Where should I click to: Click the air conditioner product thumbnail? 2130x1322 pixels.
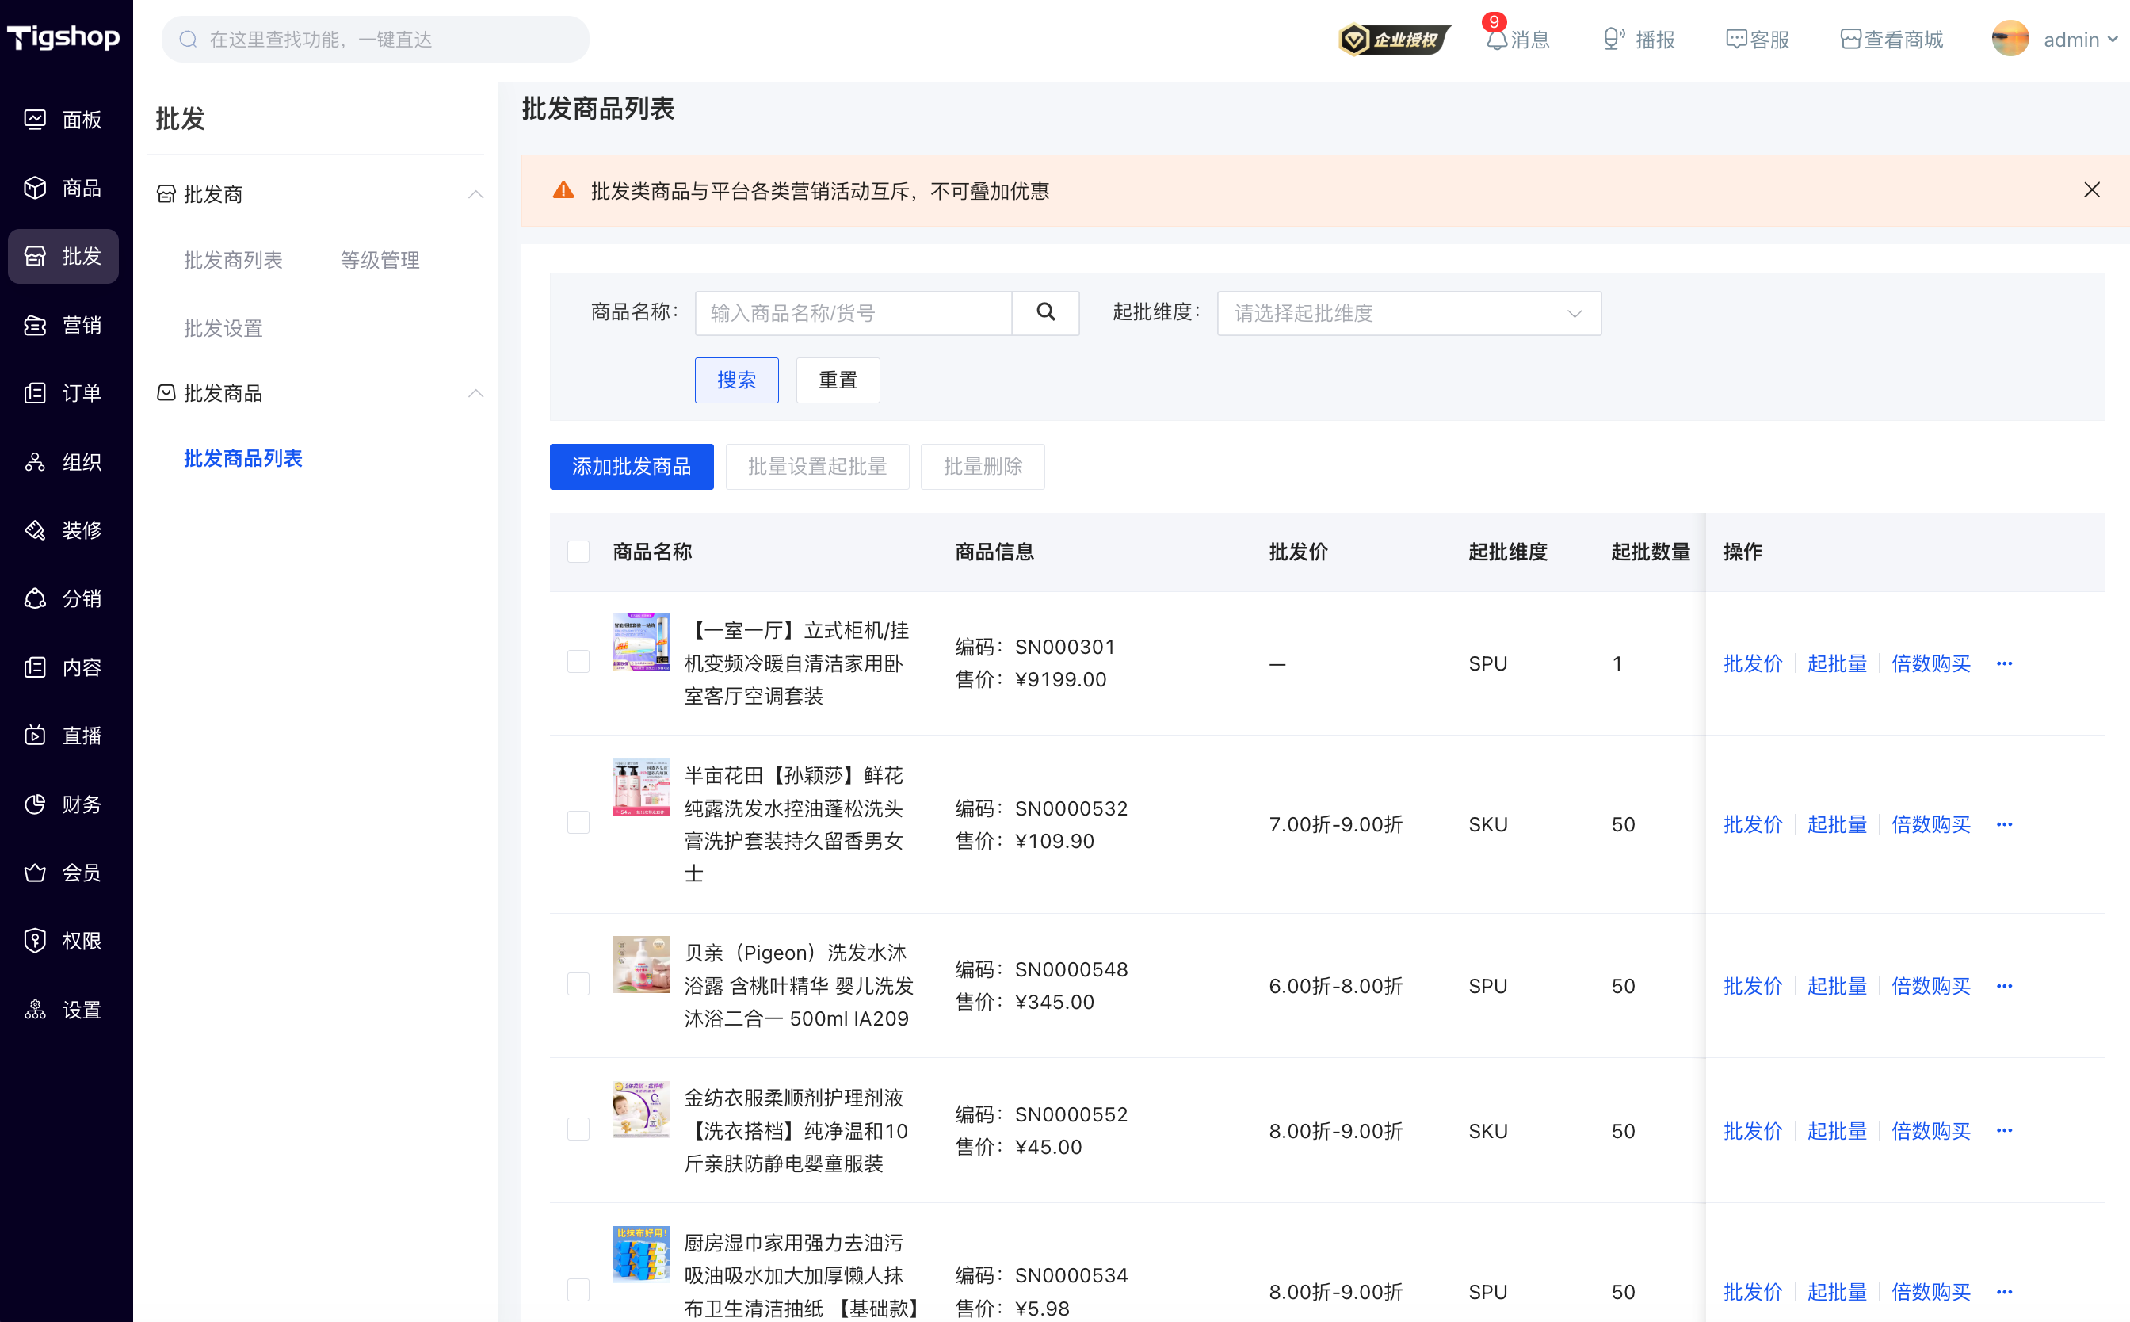tap(640, 642)
